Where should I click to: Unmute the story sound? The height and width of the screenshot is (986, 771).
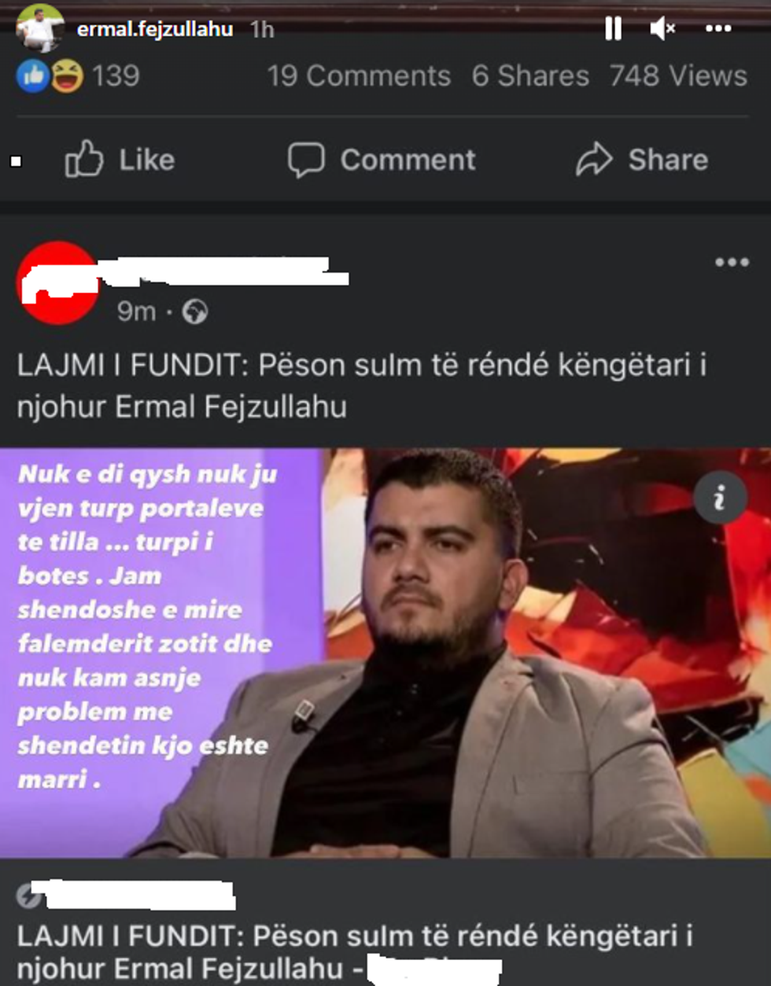(x=662, y=29)
